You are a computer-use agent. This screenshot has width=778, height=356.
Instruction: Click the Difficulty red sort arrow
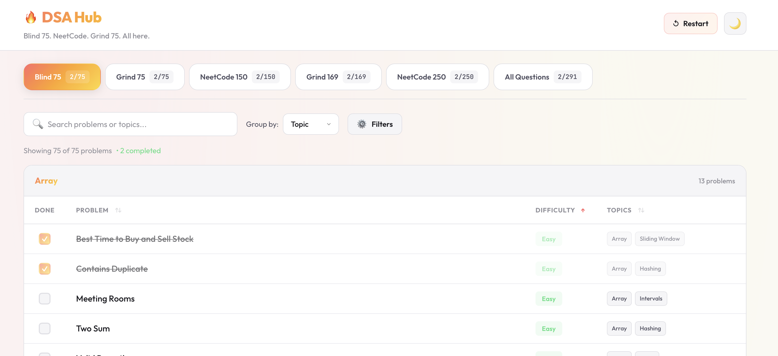pyautogui.click(x=583, y=210)
